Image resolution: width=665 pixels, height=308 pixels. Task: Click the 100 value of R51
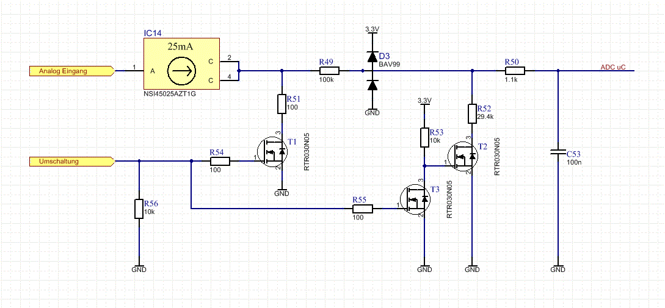pos(293,107)
